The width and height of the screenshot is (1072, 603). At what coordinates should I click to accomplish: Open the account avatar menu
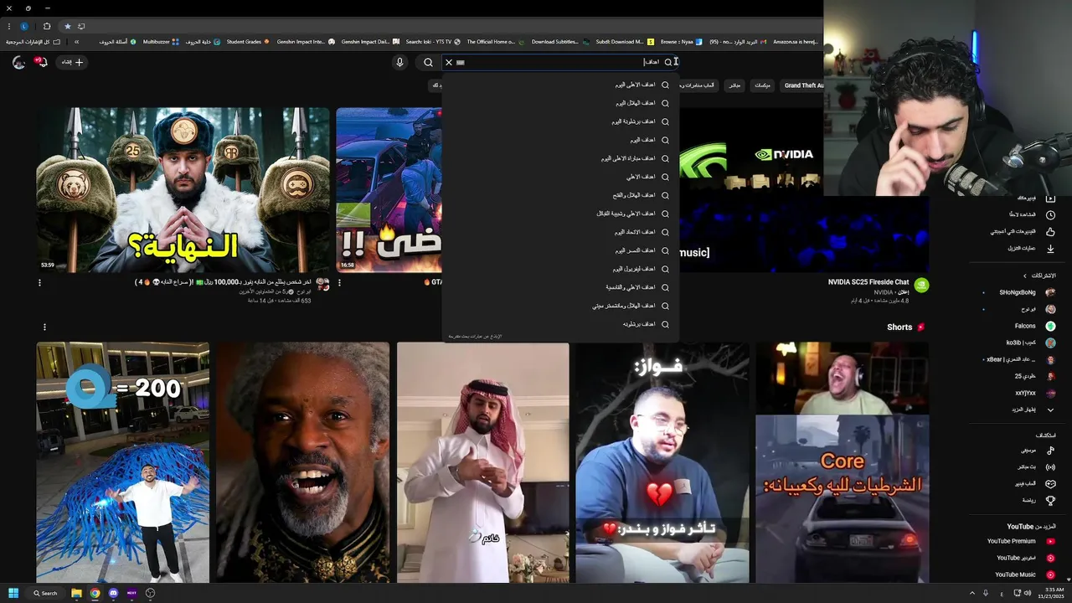coord(18,62)
